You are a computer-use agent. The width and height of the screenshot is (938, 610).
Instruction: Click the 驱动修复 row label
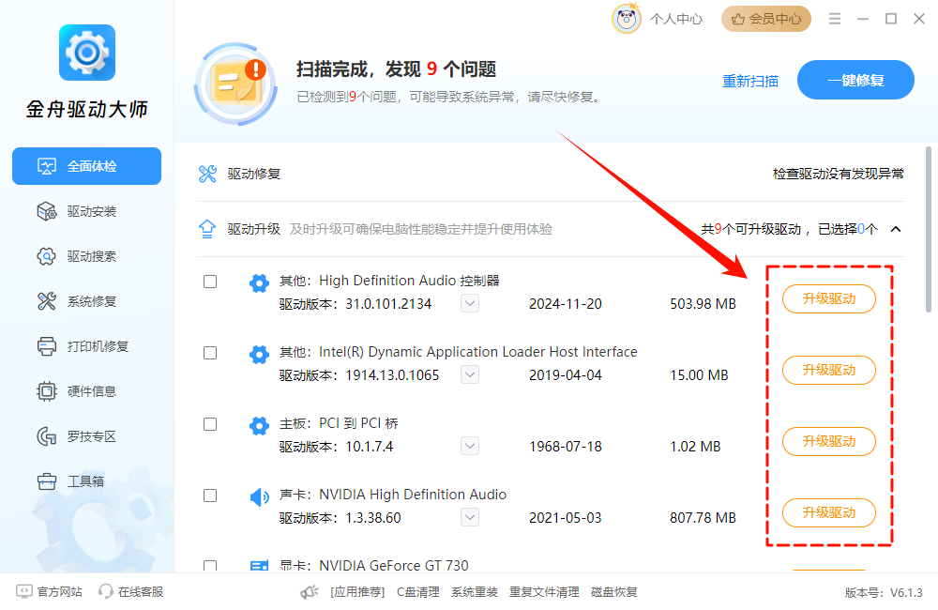click(253, 175)
